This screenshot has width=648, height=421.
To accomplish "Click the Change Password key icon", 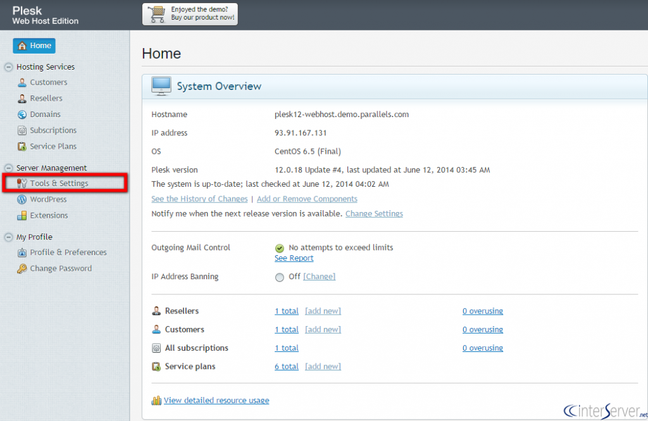I will click(22, 268).
